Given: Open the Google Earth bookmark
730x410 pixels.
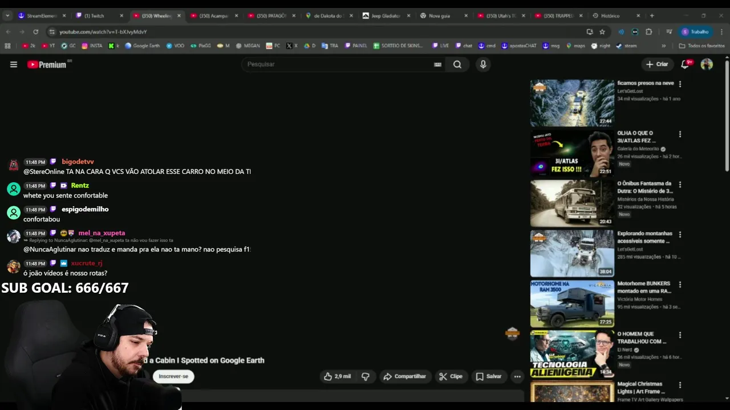Looking at the screenshot, I should [x=143, y=46].
